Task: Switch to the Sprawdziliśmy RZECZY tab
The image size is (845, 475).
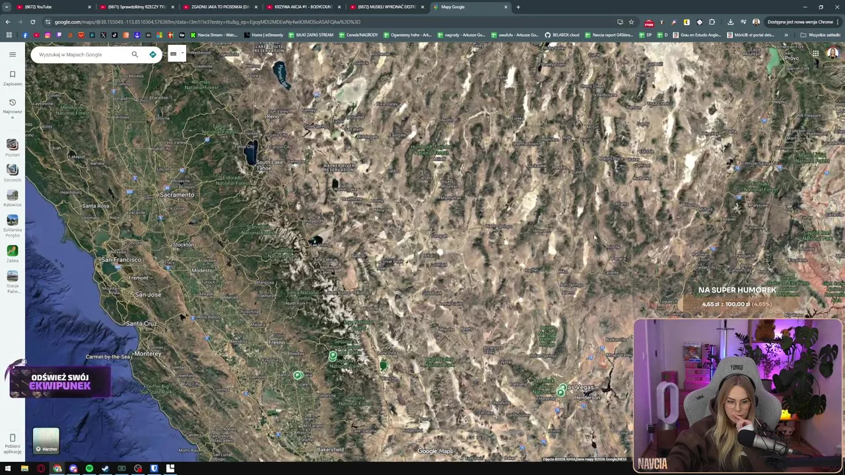Action: (x=137, y=7)
